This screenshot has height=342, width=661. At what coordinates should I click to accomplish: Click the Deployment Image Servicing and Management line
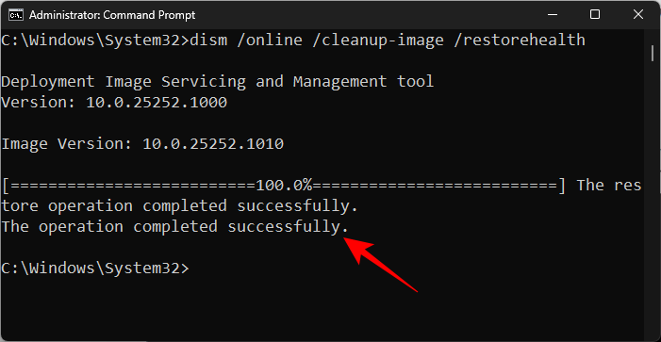(x=218, y=81)
